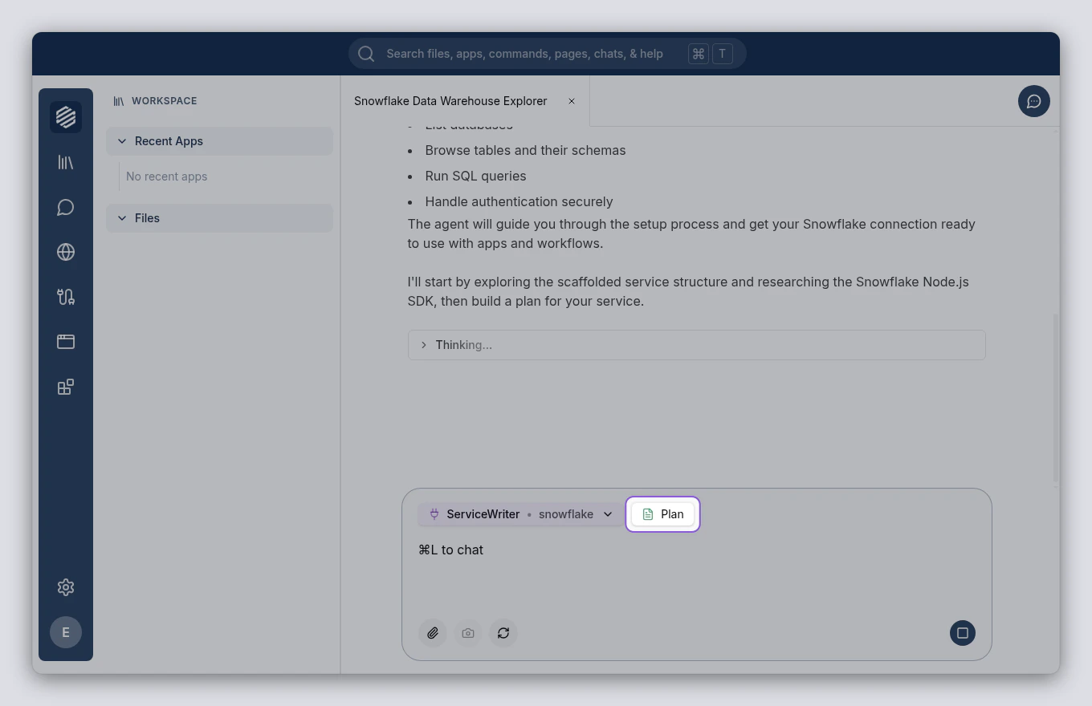Stop generation with the square button

pyautogui.click(x=963, y=633)
